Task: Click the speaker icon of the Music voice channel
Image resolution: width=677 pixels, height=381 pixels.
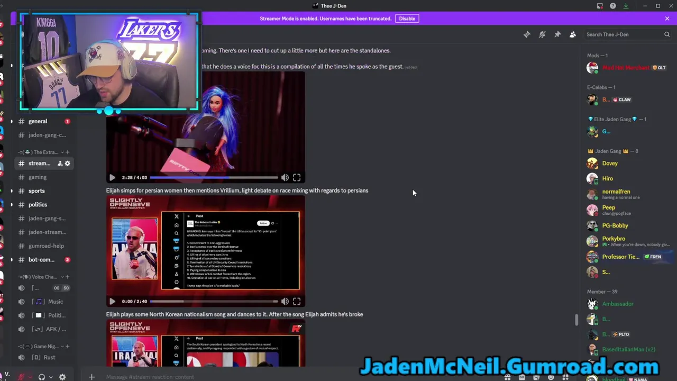Action: click(x=21, y=302)
